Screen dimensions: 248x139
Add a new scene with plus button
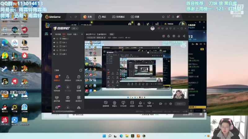coord(82,34)
